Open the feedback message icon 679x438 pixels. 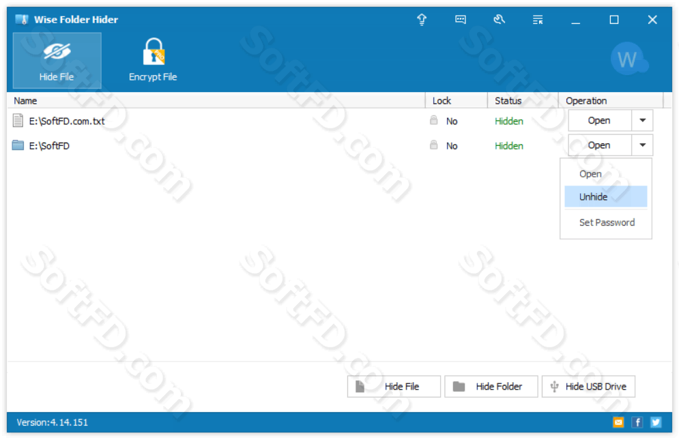pos(461,20)
